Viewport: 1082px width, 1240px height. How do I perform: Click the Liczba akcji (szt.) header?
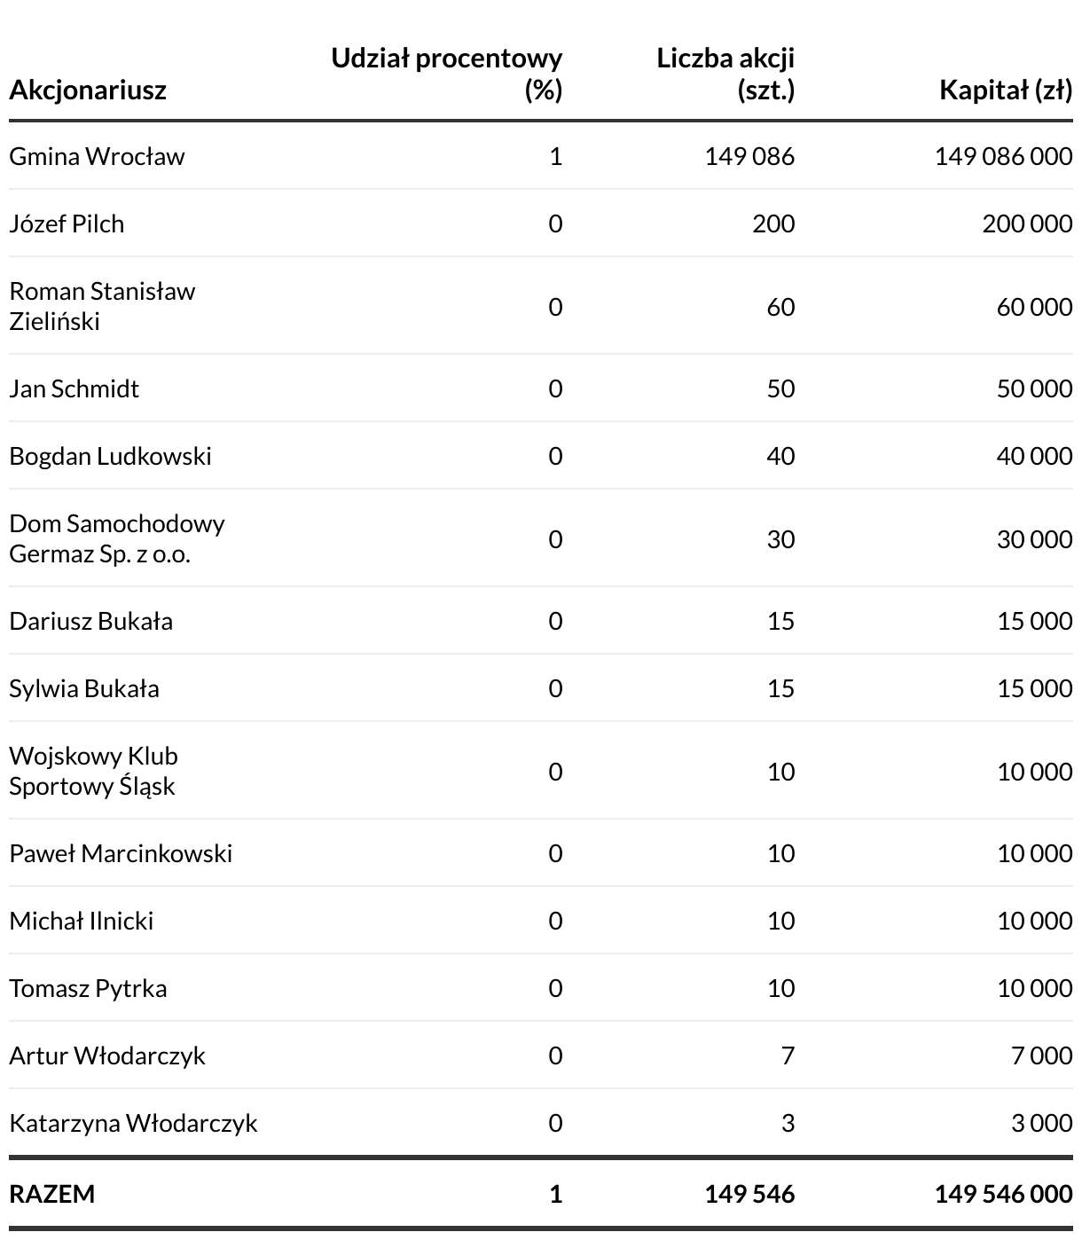pos(725,74)
